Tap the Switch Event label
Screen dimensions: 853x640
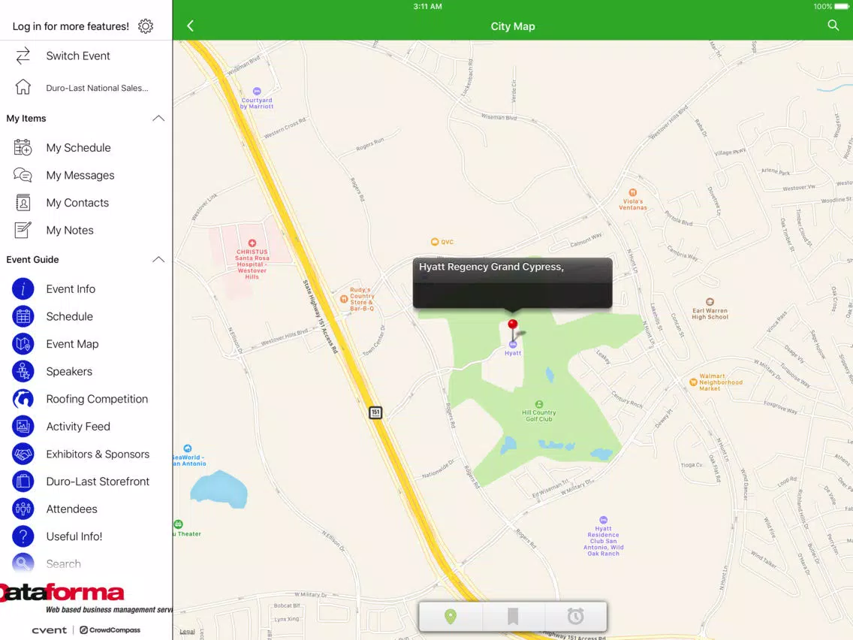78,56
